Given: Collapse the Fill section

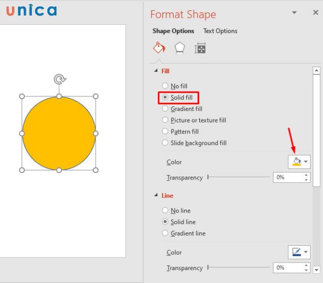Looking at the screenshot, I should [x=156, y=71].
